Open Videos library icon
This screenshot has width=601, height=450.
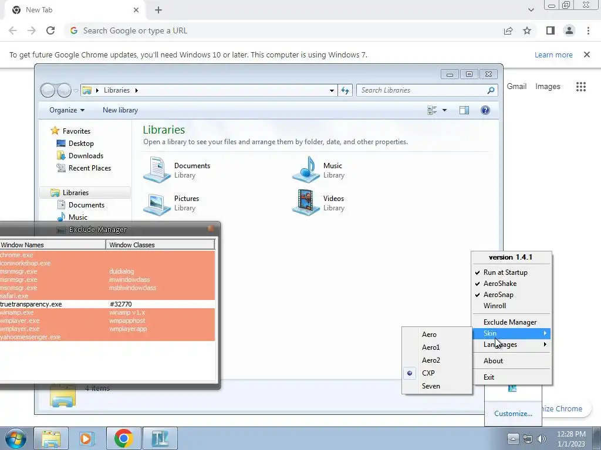pos(306,203)
